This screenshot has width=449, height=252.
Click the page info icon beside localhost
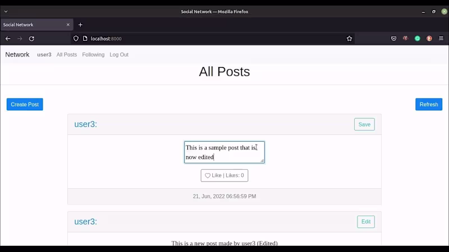(x=85, y=39)
